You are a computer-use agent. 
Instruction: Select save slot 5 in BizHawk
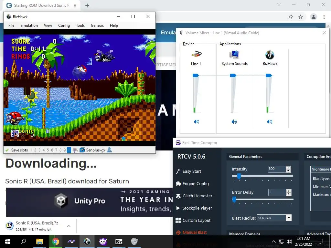click(x=48, y=150)
